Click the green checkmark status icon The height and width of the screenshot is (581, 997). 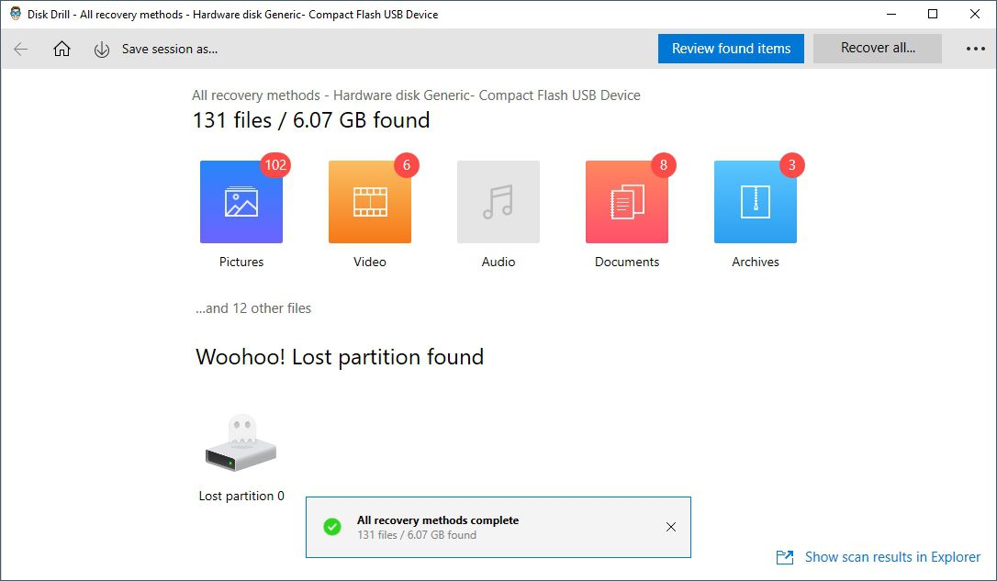(332, 527)
